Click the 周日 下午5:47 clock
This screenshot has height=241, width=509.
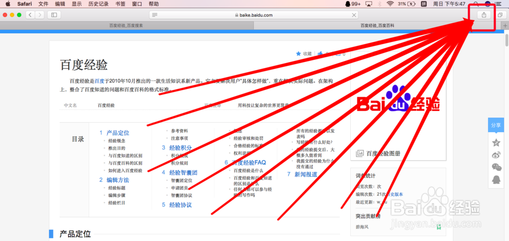pos(449,4)
